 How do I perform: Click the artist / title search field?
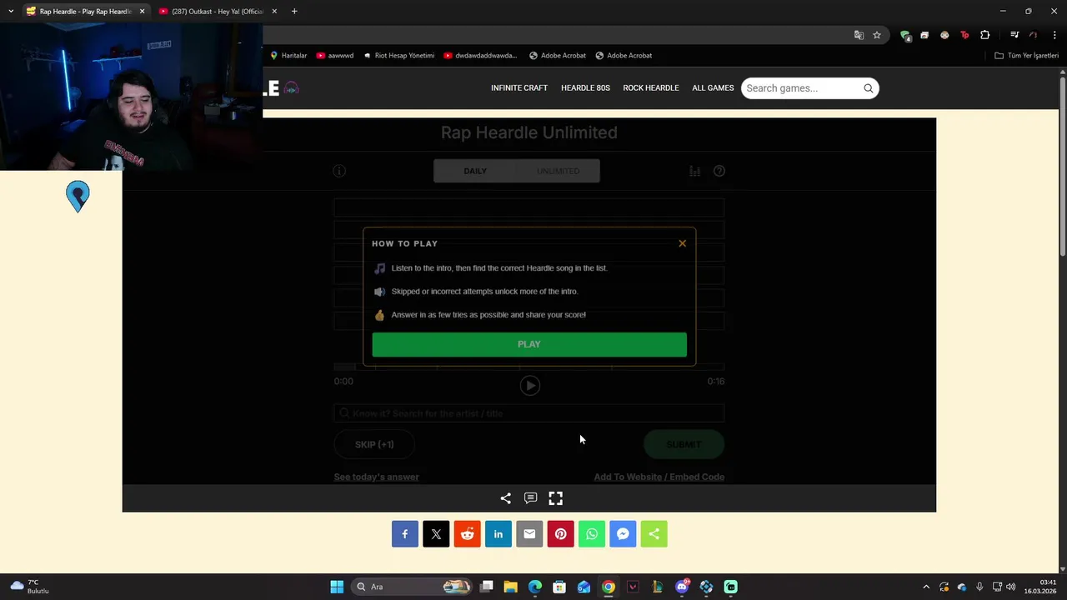[529, 413]
